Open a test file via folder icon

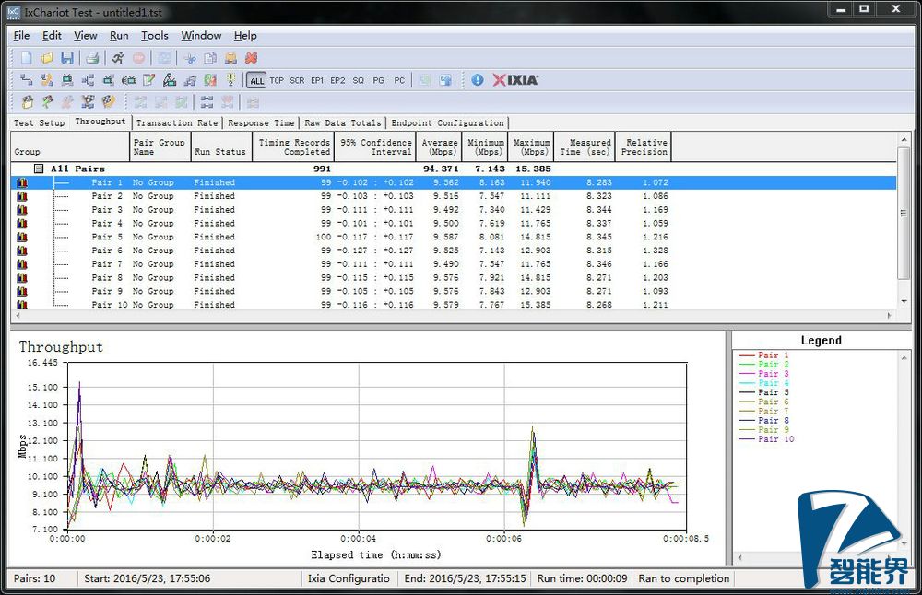46,58
